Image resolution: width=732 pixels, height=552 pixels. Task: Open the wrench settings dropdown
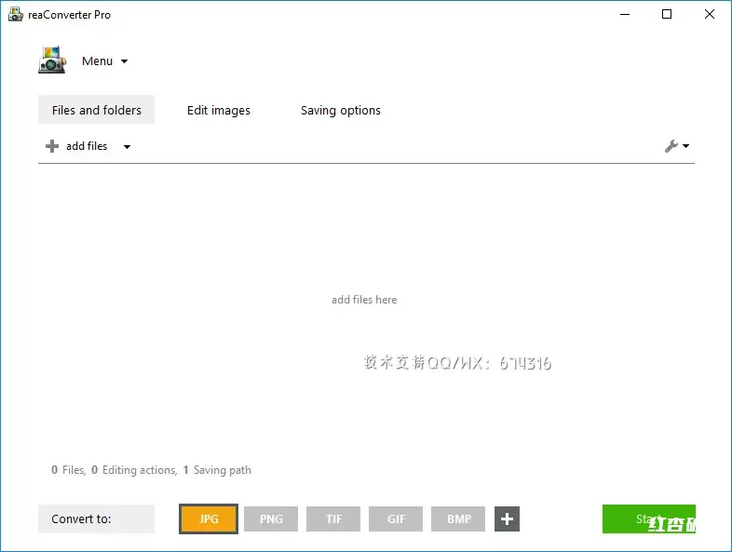point(677,146)
